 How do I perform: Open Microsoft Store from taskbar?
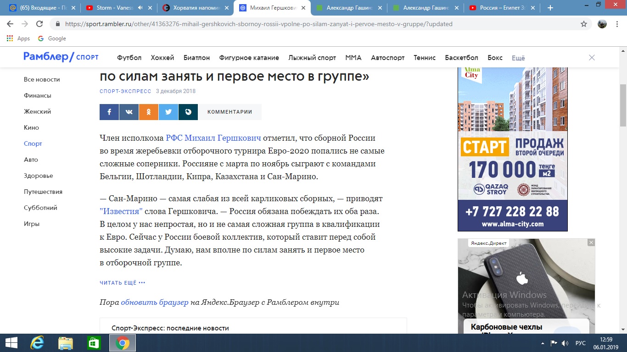pyautogui.click(x=94, y=343)
